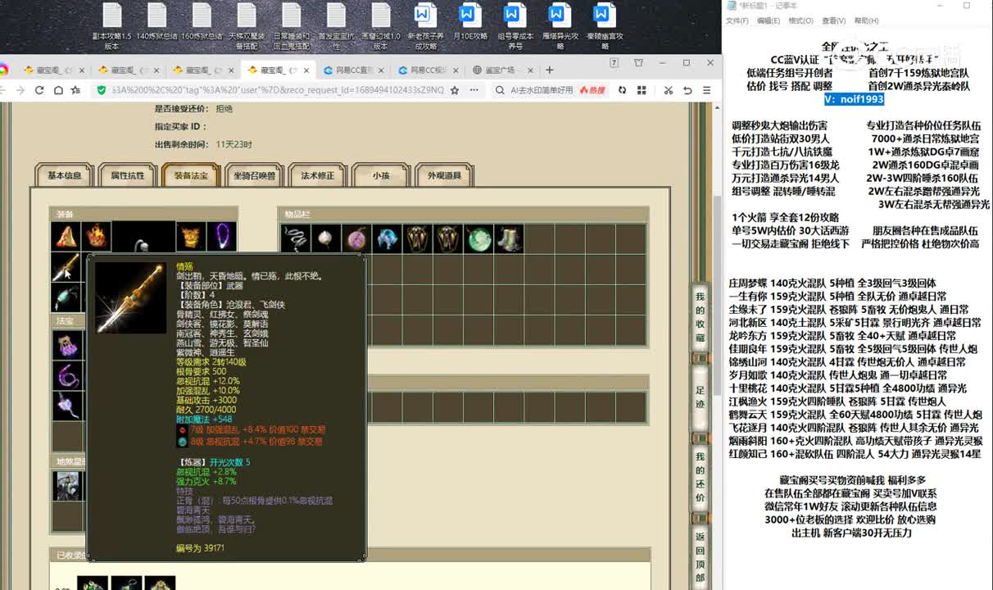
Task: Click the scissors screenshot tool icon
Action: click(669, 90)
